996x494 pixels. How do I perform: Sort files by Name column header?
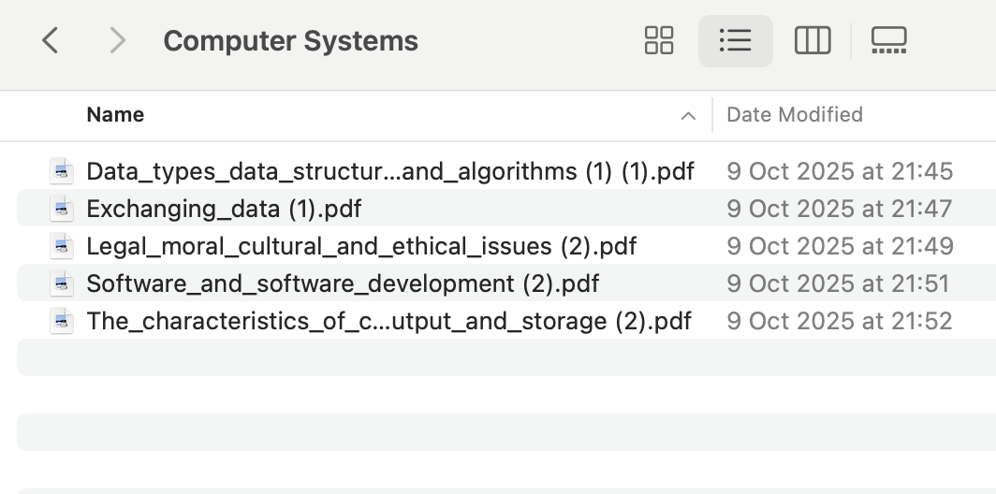115,115
